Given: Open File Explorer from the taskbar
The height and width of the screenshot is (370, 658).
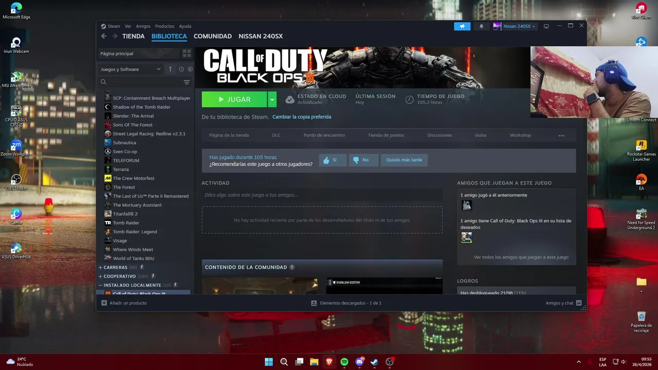Looking at the screenshot, I should pos(314,362).
